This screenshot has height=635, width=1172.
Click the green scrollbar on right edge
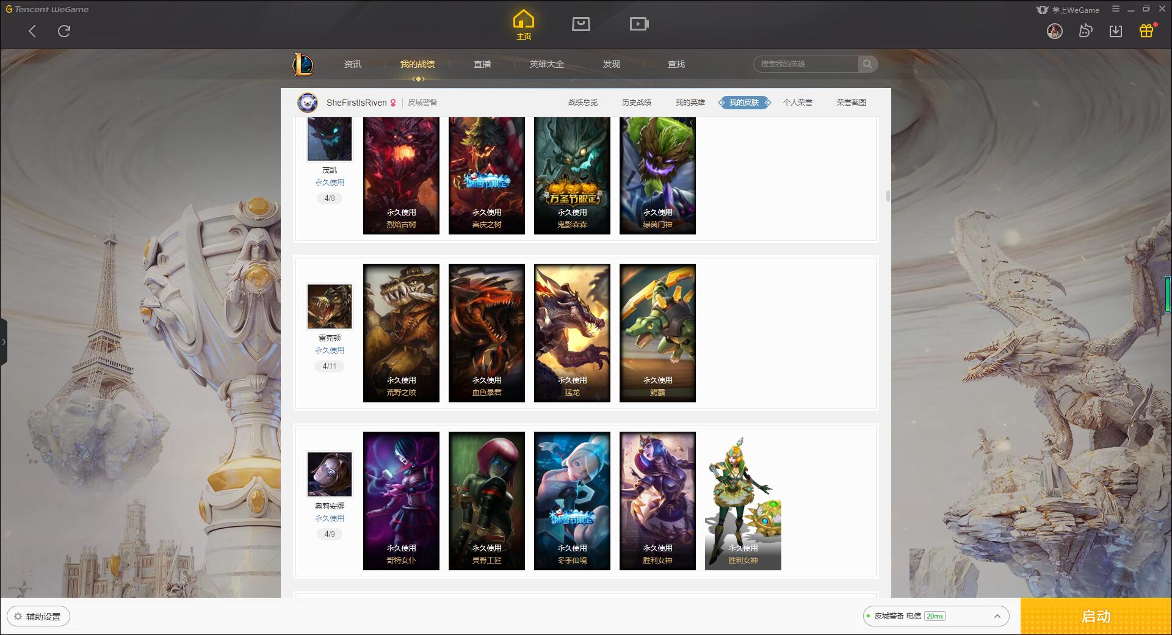pyautogui.click(x=1168, y=295)
